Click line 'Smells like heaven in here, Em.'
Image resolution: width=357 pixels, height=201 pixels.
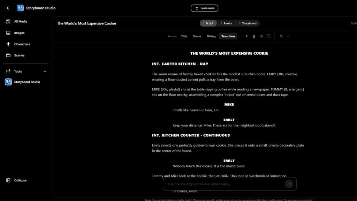(x=196, y=110)
